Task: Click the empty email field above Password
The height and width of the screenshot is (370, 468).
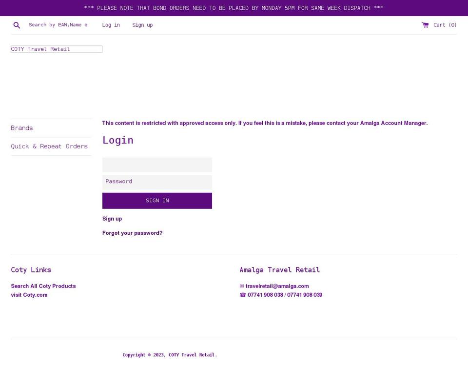Action: 157,164
